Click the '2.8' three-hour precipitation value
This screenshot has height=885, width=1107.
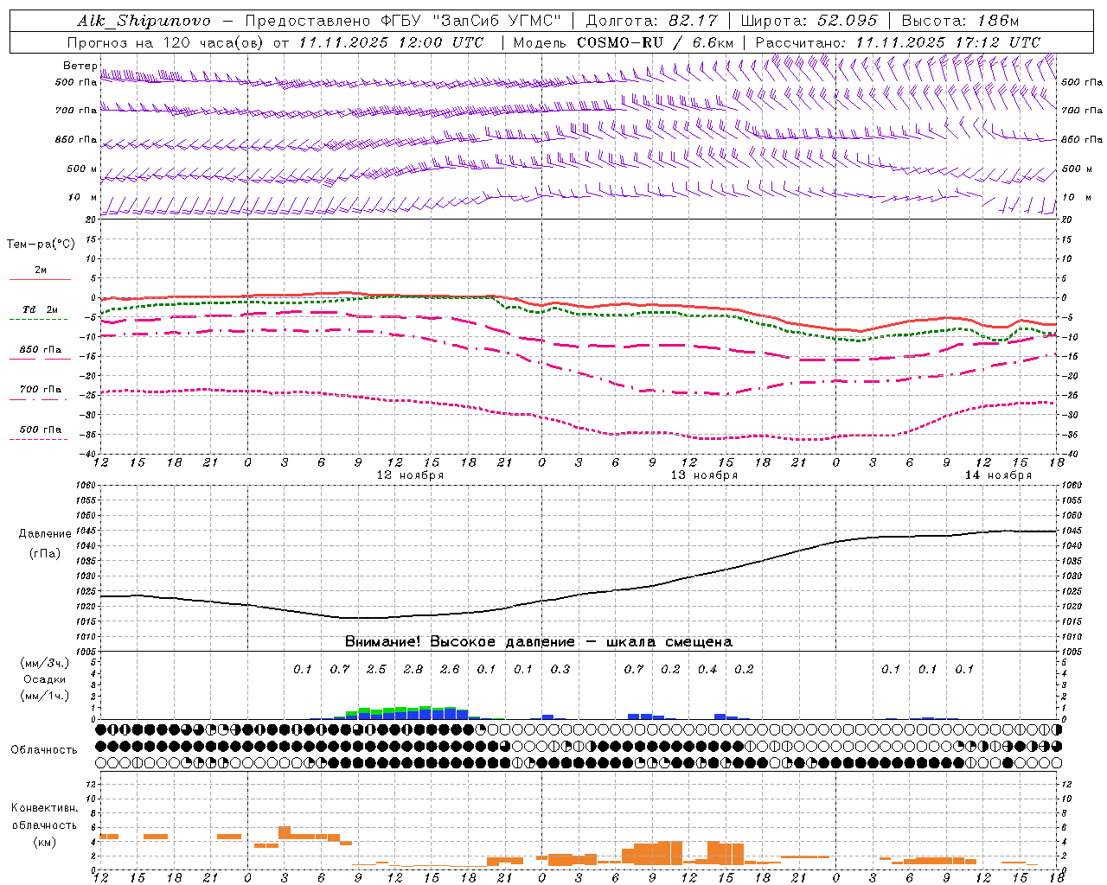pyautogui.click(x=413, y=669)
